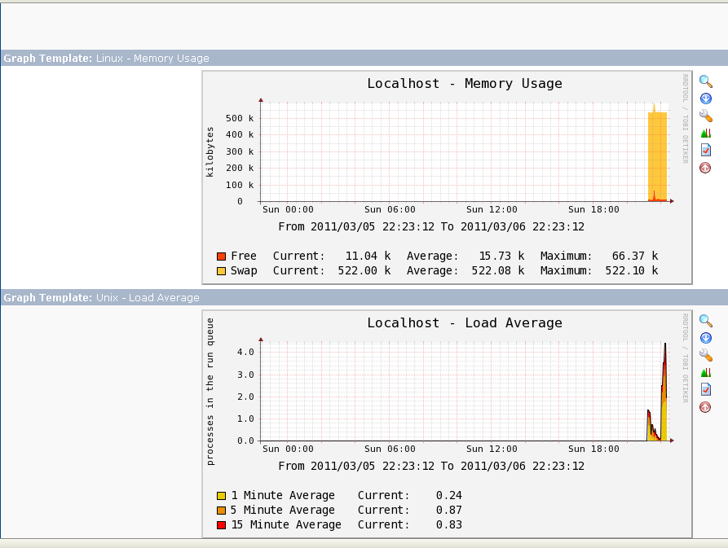Click the Free average value 15.73 k
Image resolution: width=728 pixels, height=548 pixels.
click(501, 256)
